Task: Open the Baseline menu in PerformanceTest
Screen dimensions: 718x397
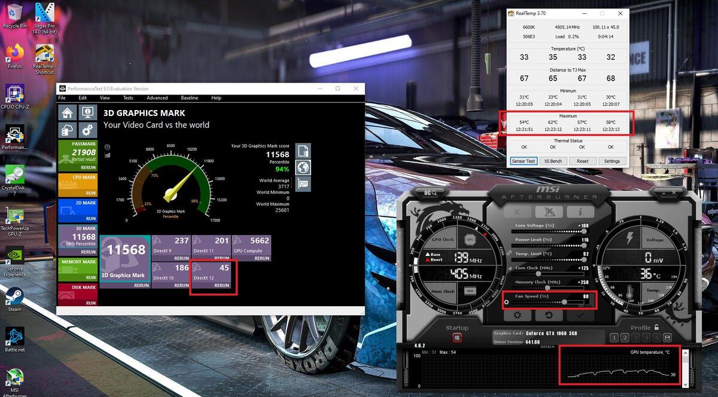Action: point(190,98)
